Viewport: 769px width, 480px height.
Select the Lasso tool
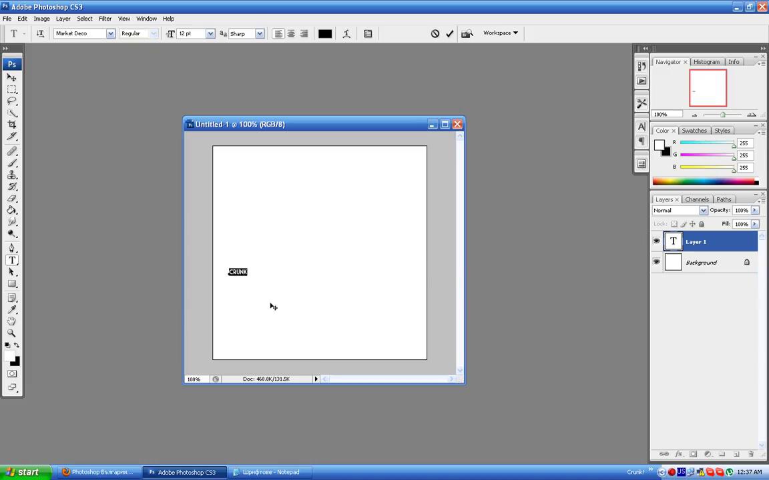tap(12, 101)
